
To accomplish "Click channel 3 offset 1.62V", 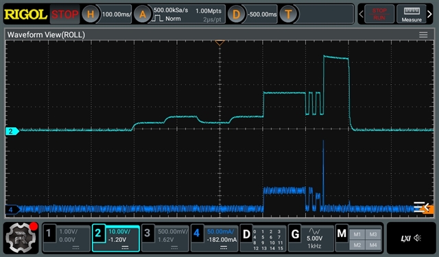I will pos(165,240).
